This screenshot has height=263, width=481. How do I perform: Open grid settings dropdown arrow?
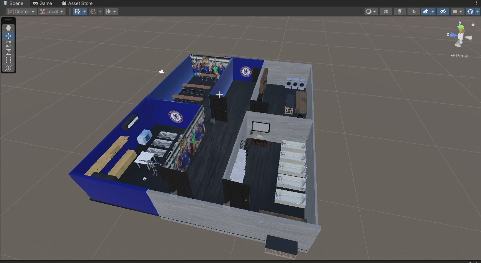pyautogui.click(x=85, y=11)
